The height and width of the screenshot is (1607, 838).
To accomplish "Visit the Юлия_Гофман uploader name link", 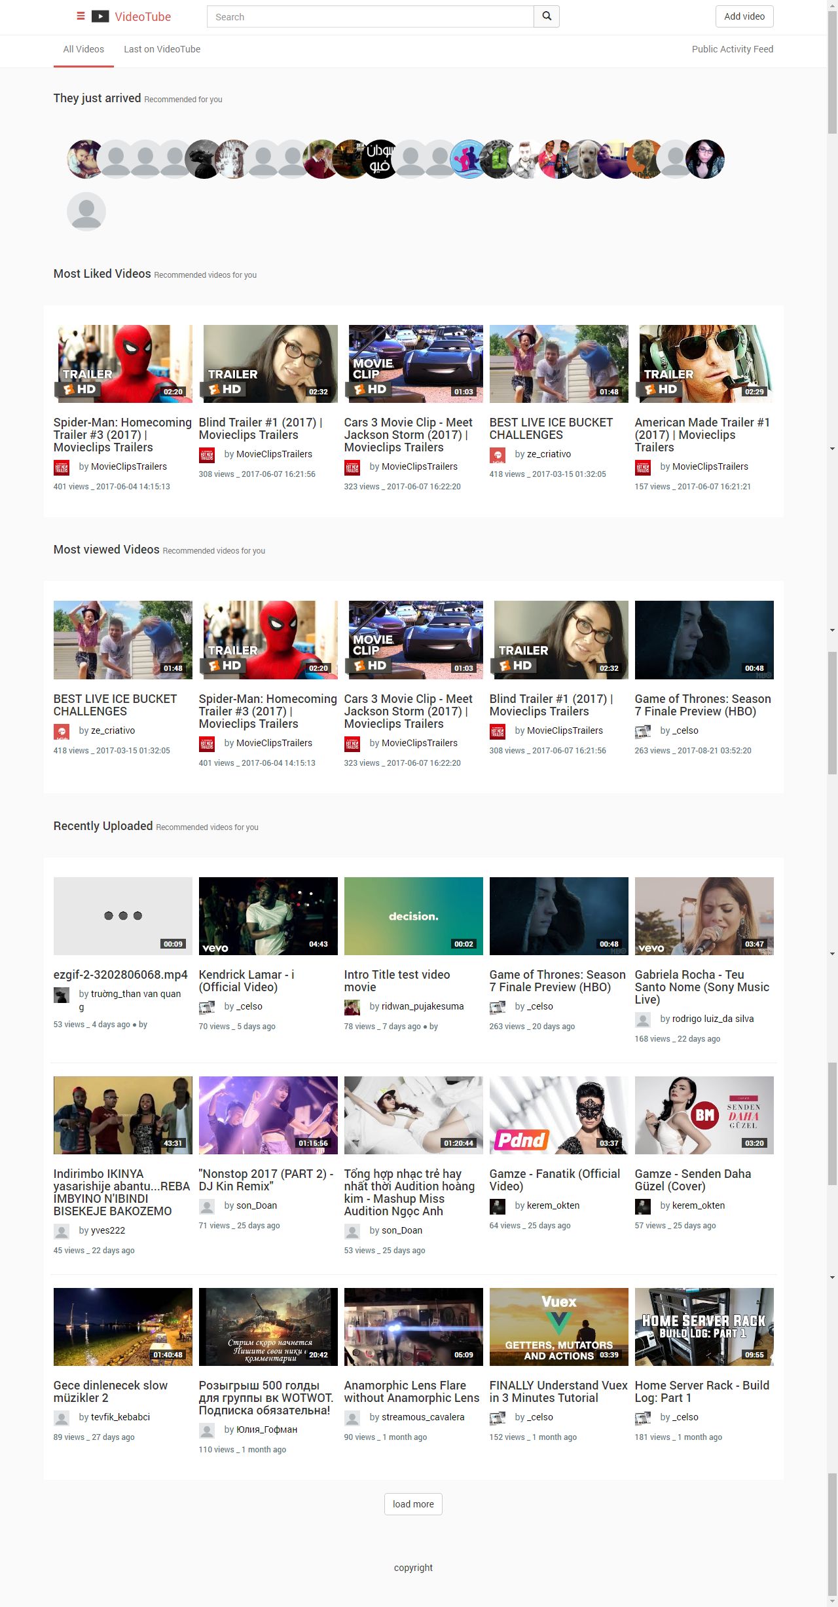I will 267,1429.
